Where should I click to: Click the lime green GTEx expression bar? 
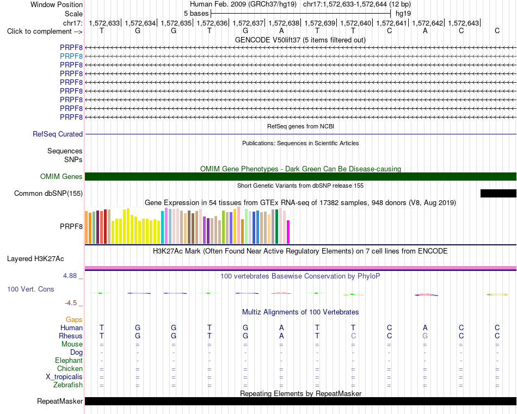coord(223,227)
